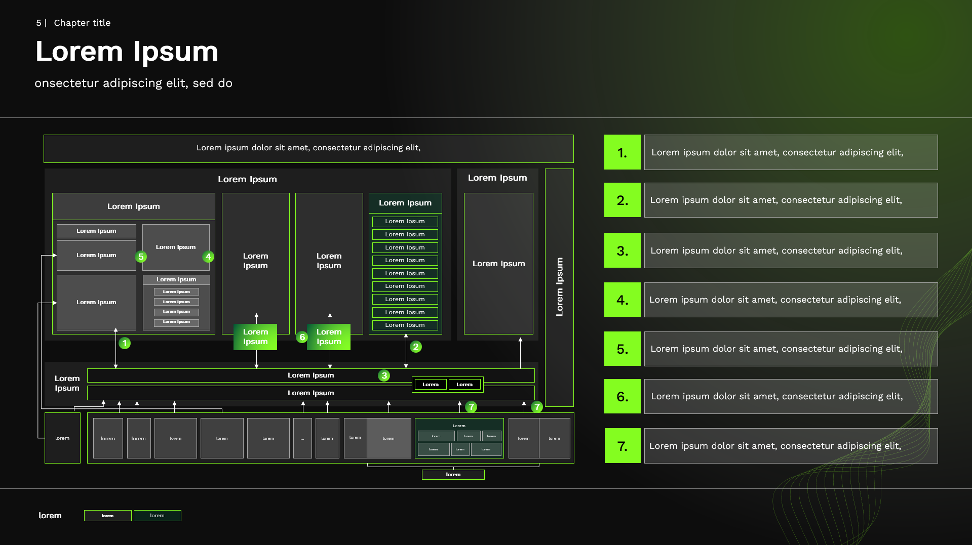Click the green square labeled 1. in list
Screen dimensions: 972x545
622,152
